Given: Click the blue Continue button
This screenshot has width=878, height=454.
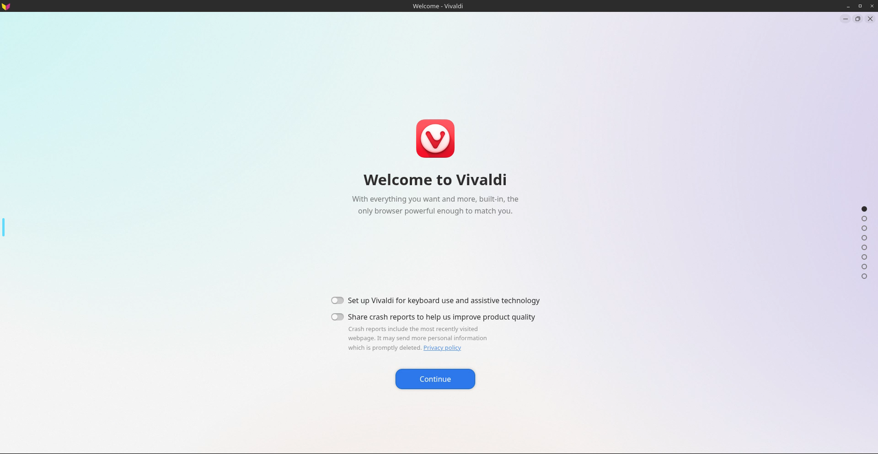Looking at the screenshot, I should 435,379.
